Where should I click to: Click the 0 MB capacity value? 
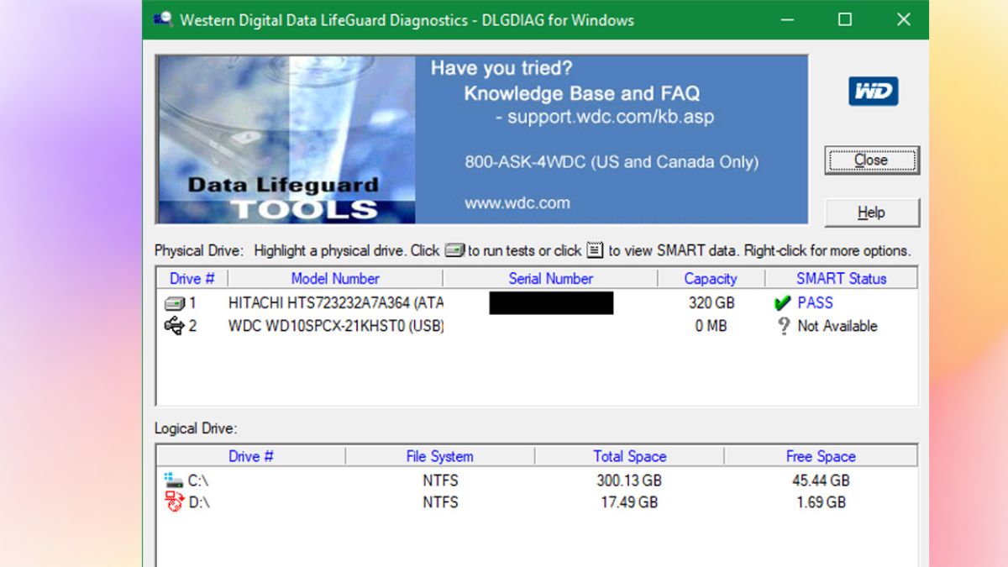[x=711, y=326]
